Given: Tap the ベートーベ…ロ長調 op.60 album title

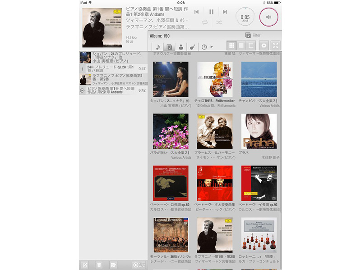Looking at the screenshot, I should point(170,205).
